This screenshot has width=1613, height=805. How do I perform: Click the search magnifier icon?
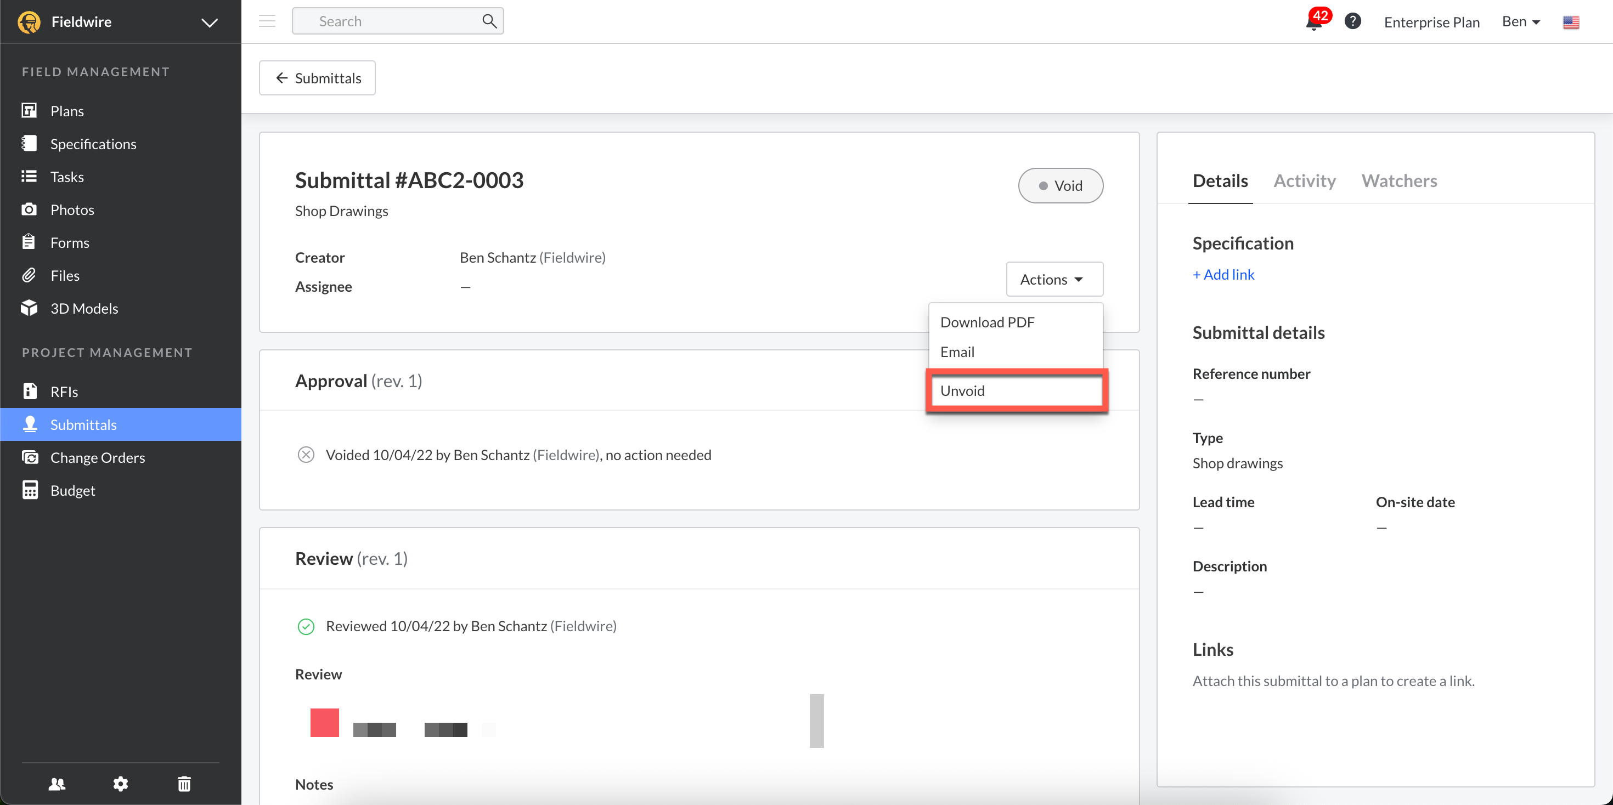click(x=489, y=21)
